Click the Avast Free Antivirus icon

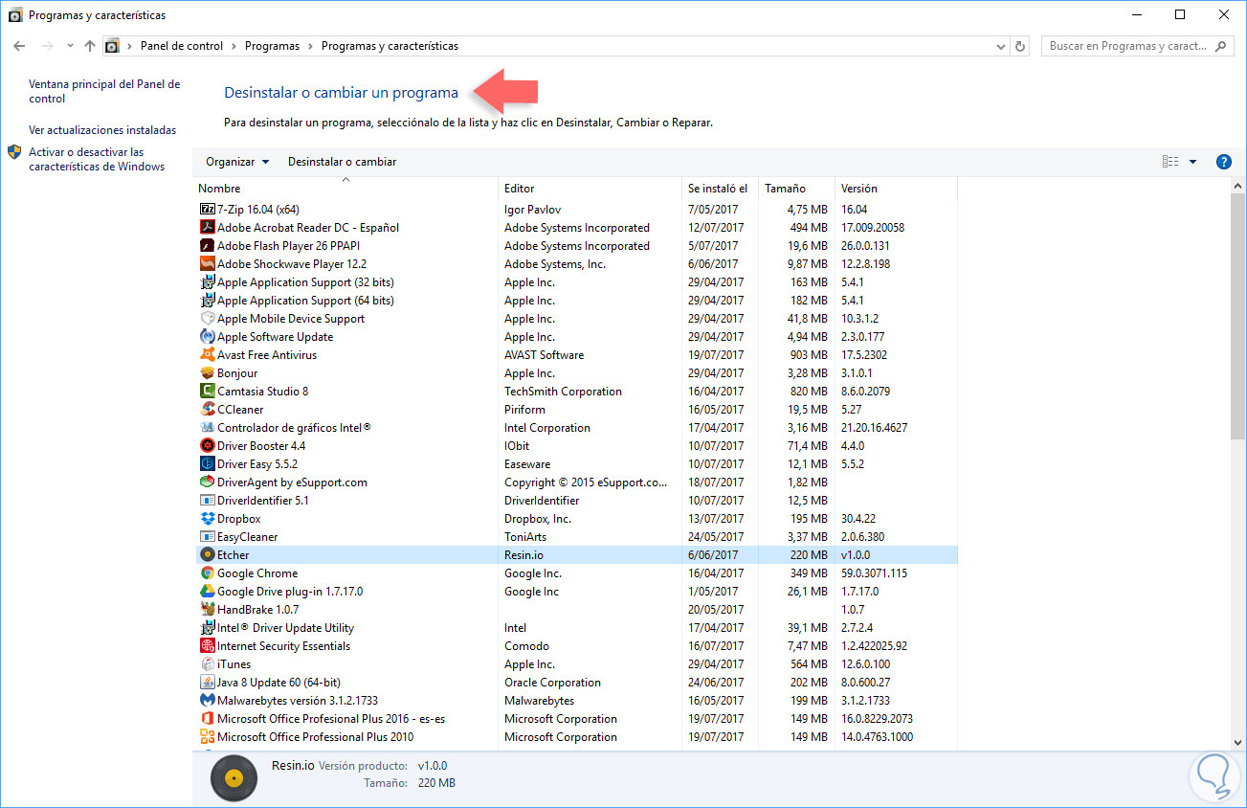tap(208, 354)
